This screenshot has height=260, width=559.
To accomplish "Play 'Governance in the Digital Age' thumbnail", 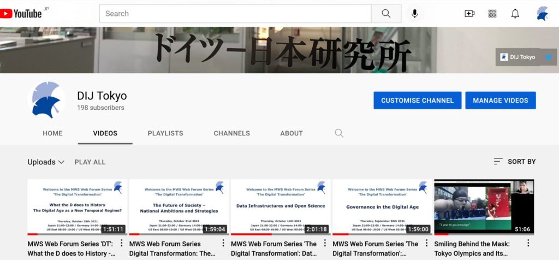I will click(x=383, y=207).
